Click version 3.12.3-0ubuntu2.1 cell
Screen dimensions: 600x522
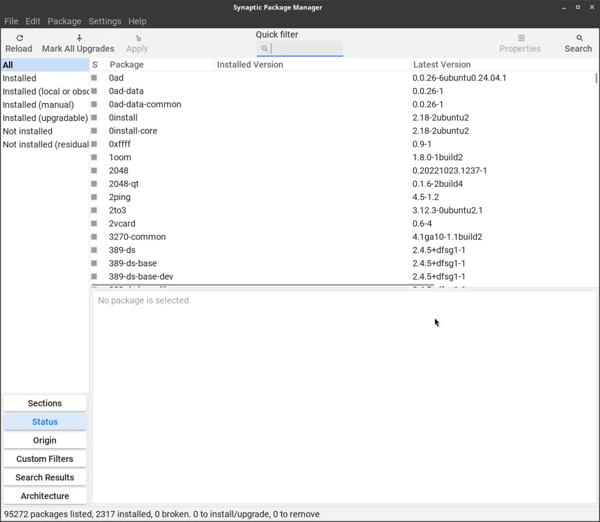(x=447, y=210)
